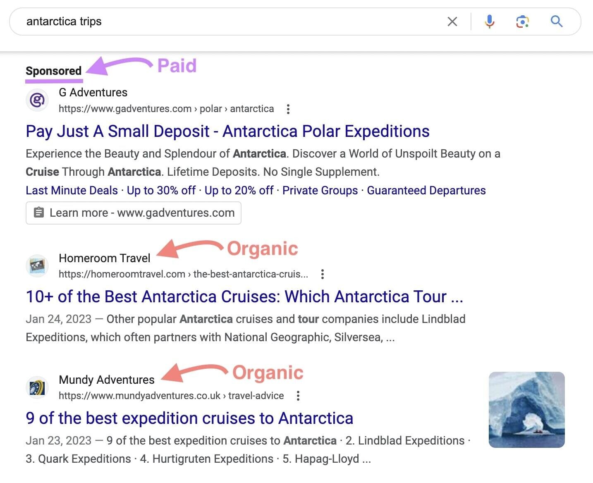Click the 'Sponsored' label
Screen dimensions: 593x483
tap(54, 71)
